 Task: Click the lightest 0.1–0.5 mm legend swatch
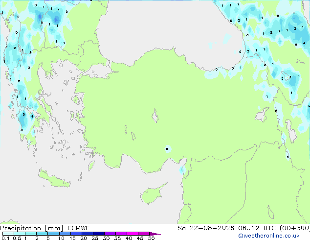[8, 234]
